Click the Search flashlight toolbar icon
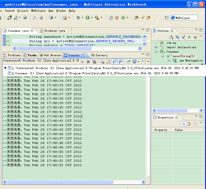 click(142, 18)
